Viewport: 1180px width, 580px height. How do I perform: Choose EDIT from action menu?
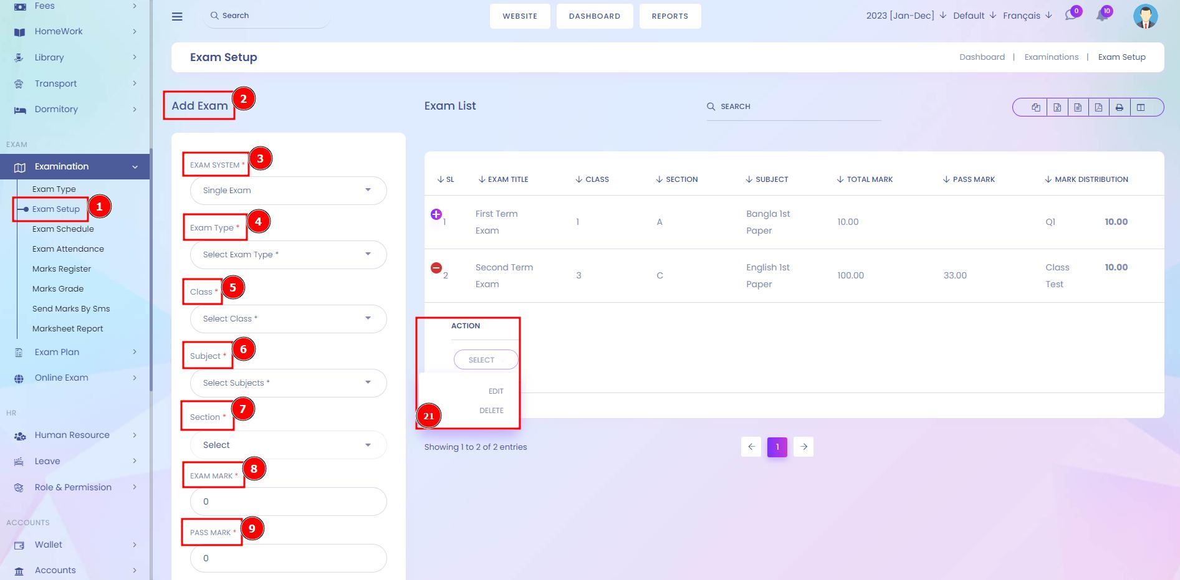(496, 391)
